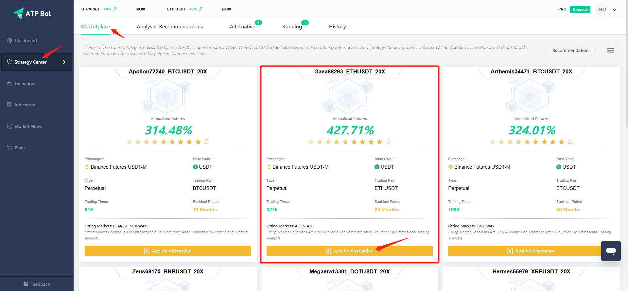Screen dimensions: 628x291
Task: Open Indicators from the sidebar
Action: (x=25, y=105)
